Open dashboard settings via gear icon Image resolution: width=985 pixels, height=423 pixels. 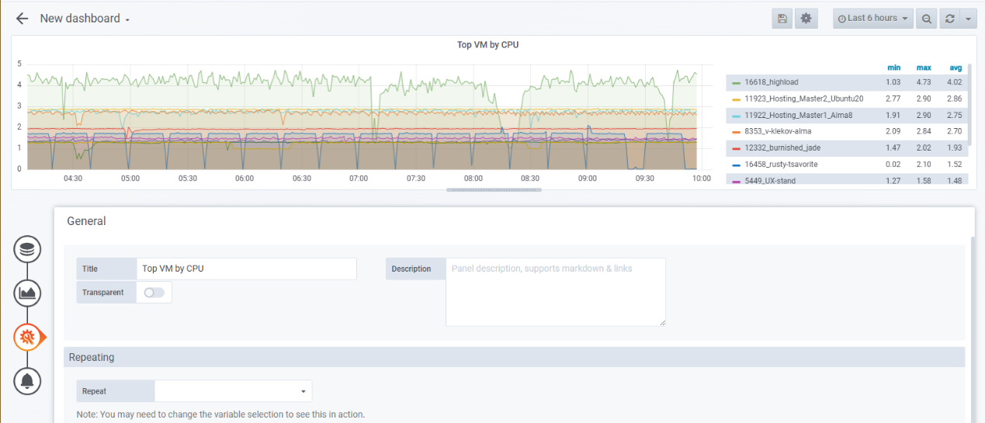pyautogui.click(x=806, y=19)
